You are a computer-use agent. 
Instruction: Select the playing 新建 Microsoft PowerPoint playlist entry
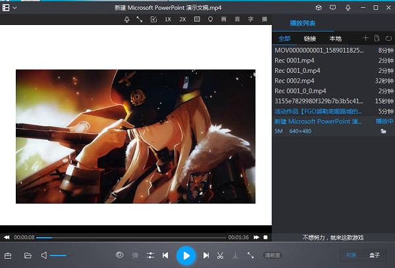pyautogui.click(x=334, y=122)
